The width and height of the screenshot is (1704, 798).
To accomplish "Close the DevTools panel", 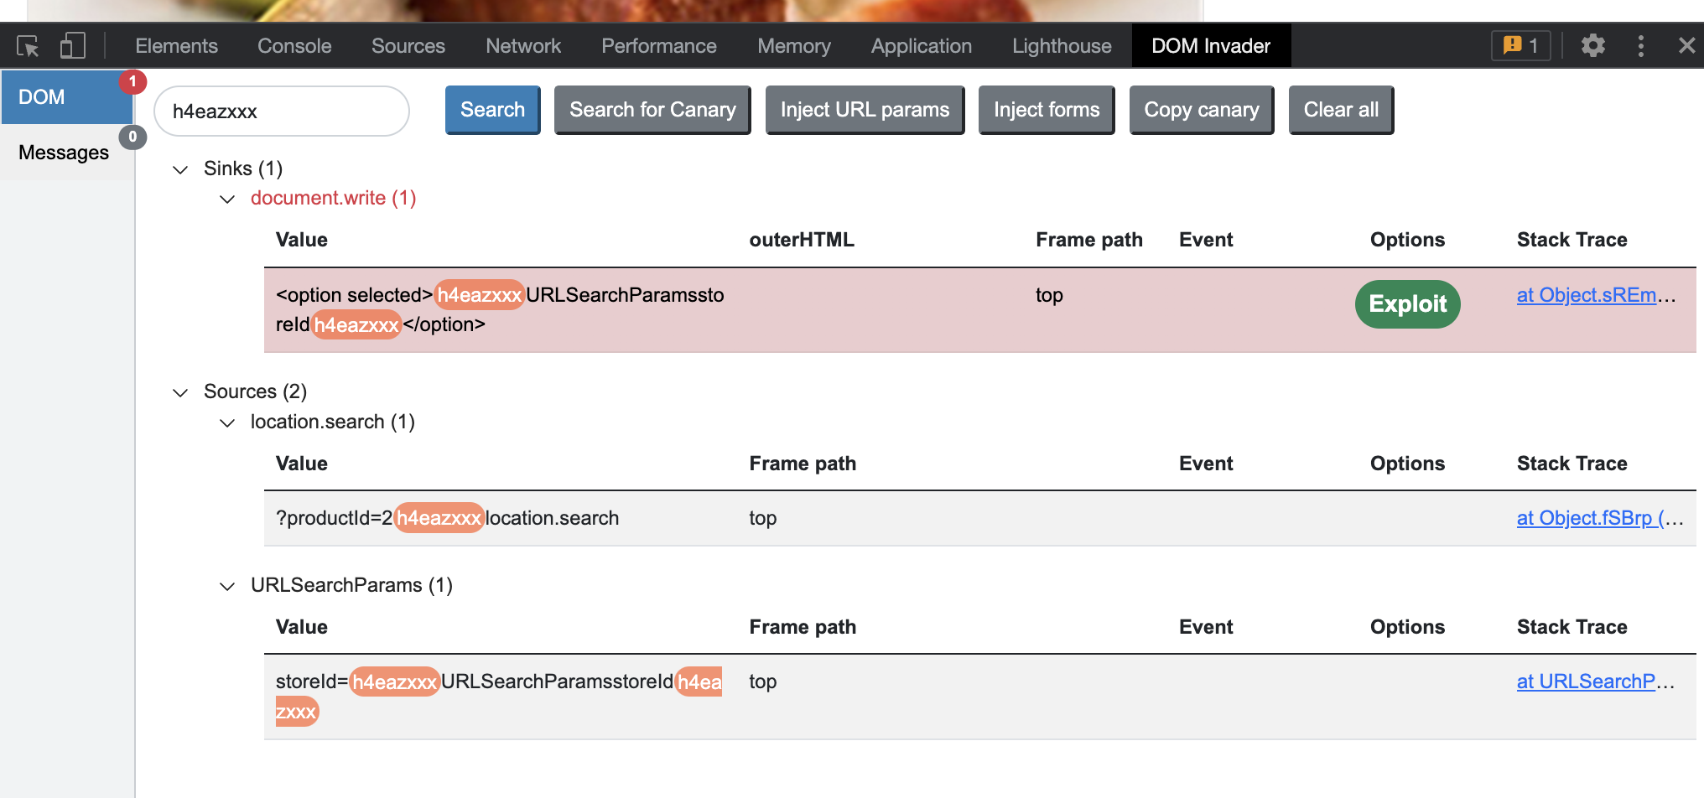I will point(1686,46).
